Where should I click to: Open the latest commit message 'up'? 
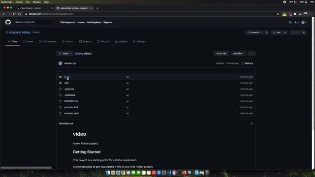tap(74, 63)
